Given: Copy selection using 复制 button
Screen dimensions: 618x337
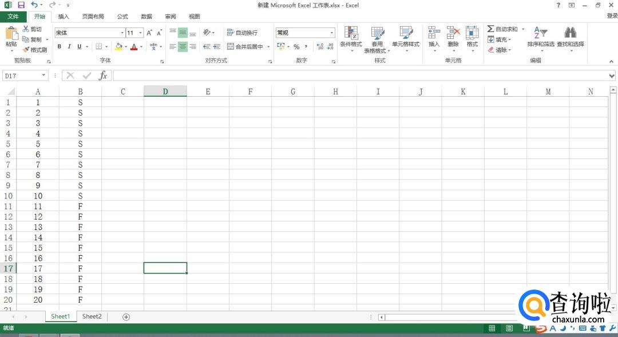Looking at the screenshot, I should (32, 39).
